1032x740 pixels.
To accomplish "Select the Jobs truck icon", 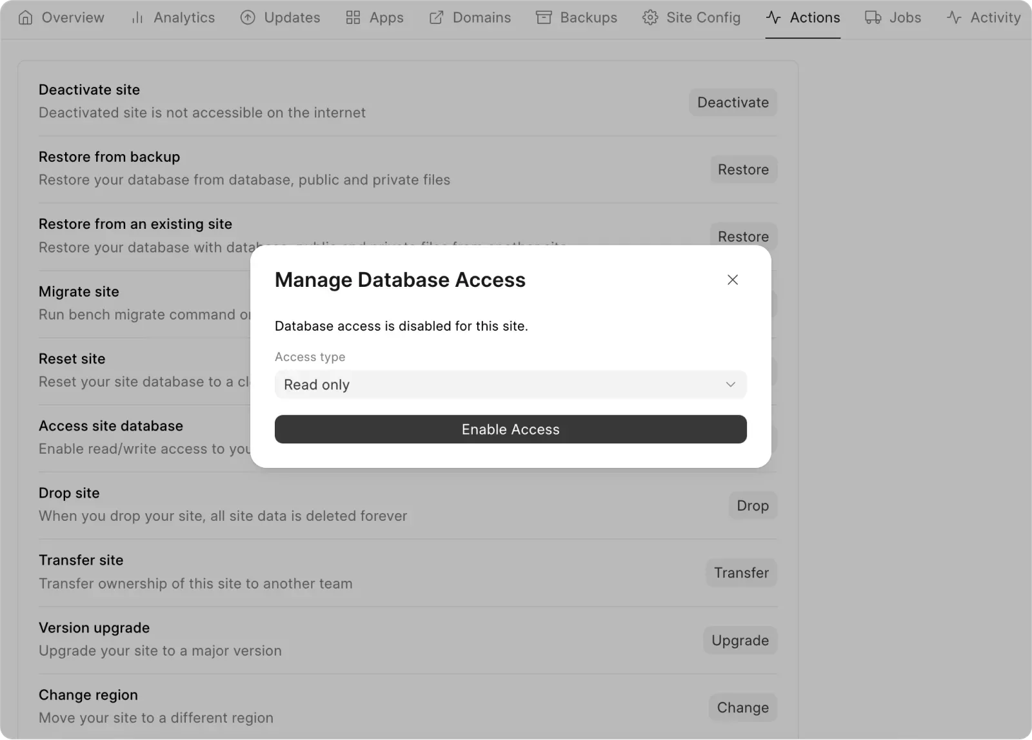I will tap(872, 17).
